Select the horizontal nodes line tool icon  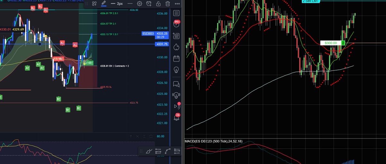pos(158,151)
